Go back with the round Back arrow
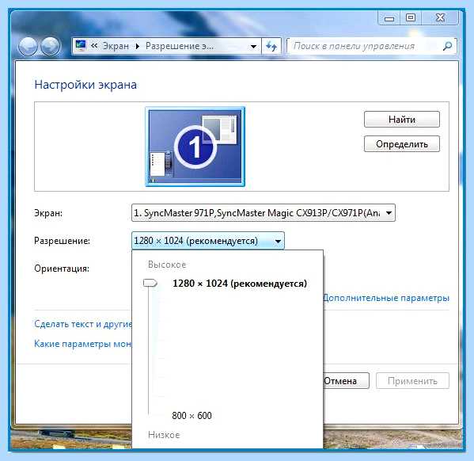Screen dimensions: 474x461 point(28,46)
